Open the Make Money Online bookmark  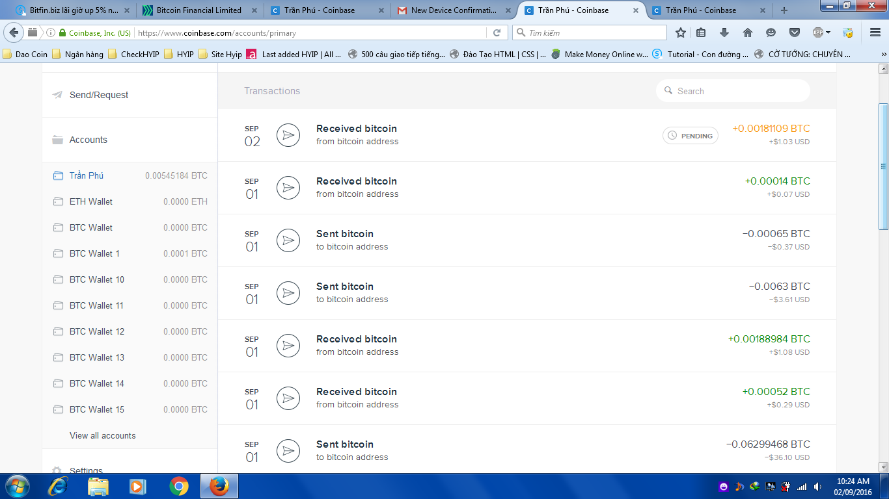coord(599,55)
